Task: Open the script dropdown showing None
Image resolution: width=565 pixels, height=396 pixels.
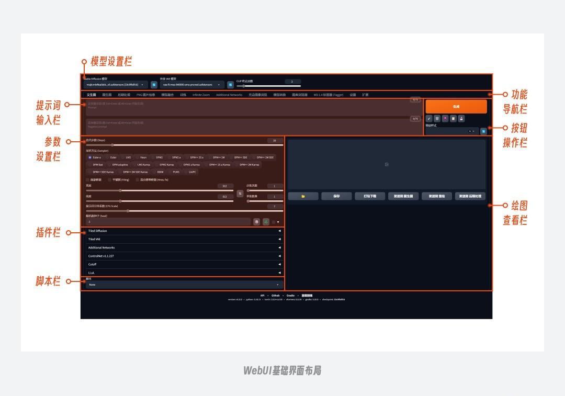Action: click(x=184, y=285)
